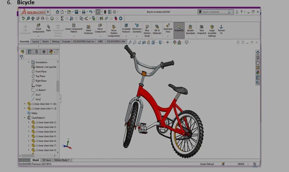Click Update Speedpak
Viewport: 289px width, 172px height.
(191, 30)
